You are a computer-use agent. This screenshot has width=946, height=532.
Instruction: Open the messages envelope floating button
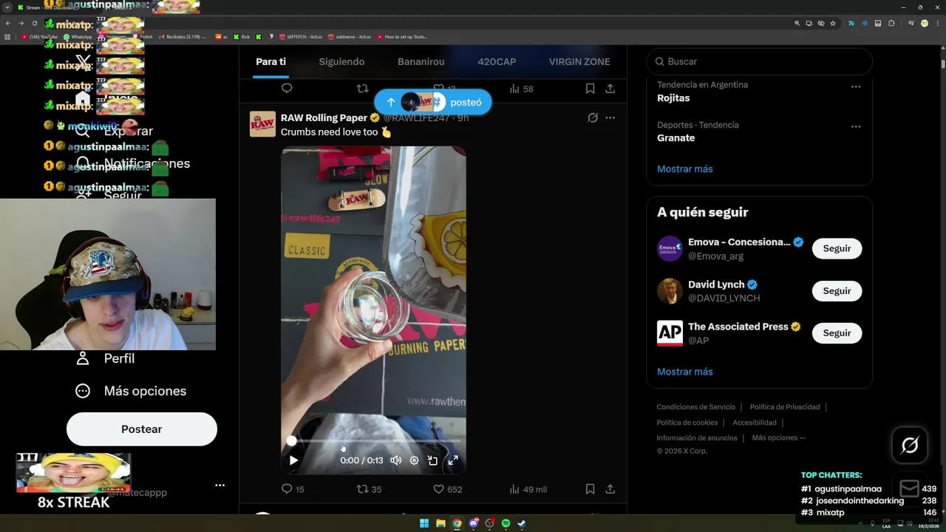tap(910, 488)
